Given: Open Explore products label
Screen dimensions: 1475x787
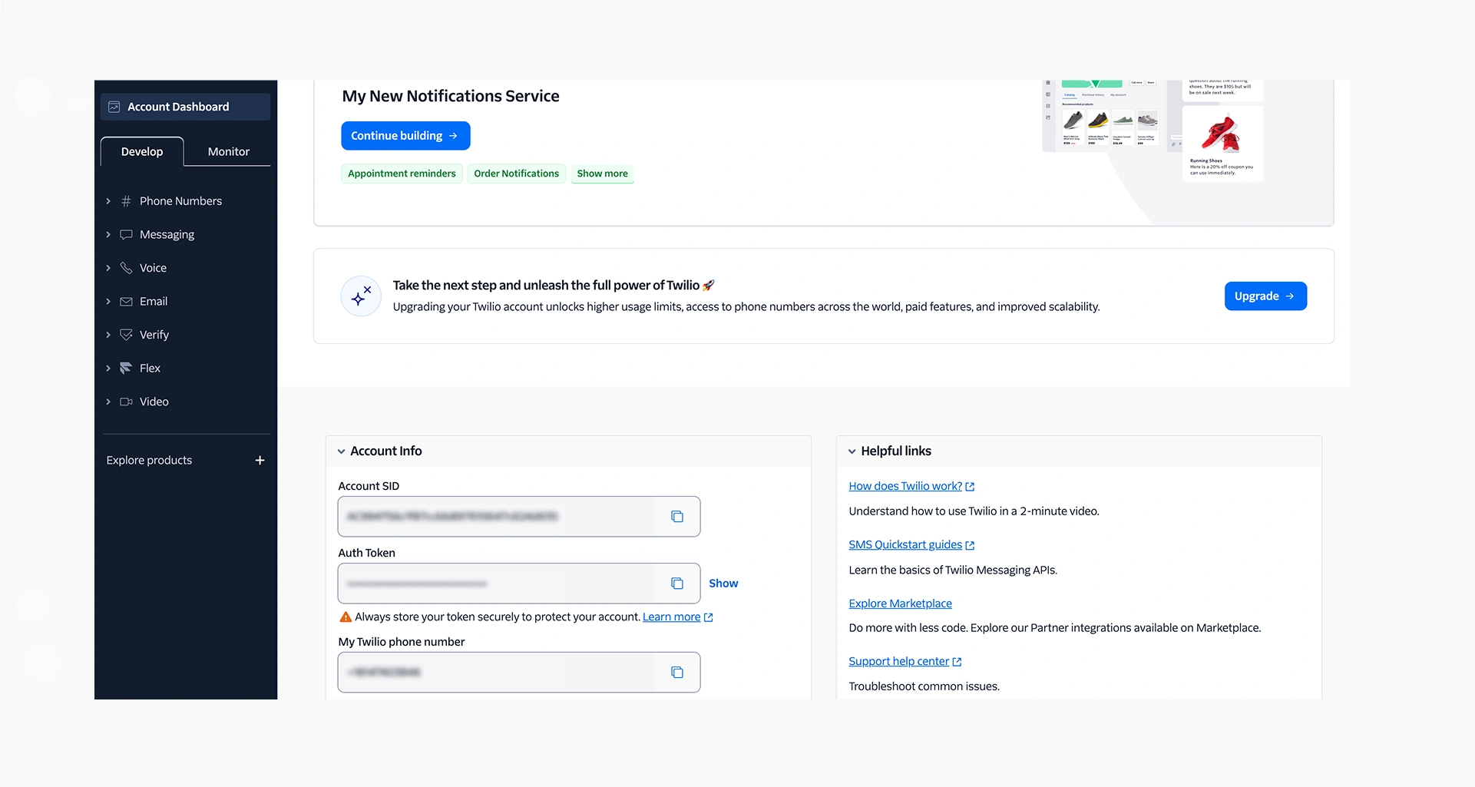Looking at the screenshot, I should 149,460.
